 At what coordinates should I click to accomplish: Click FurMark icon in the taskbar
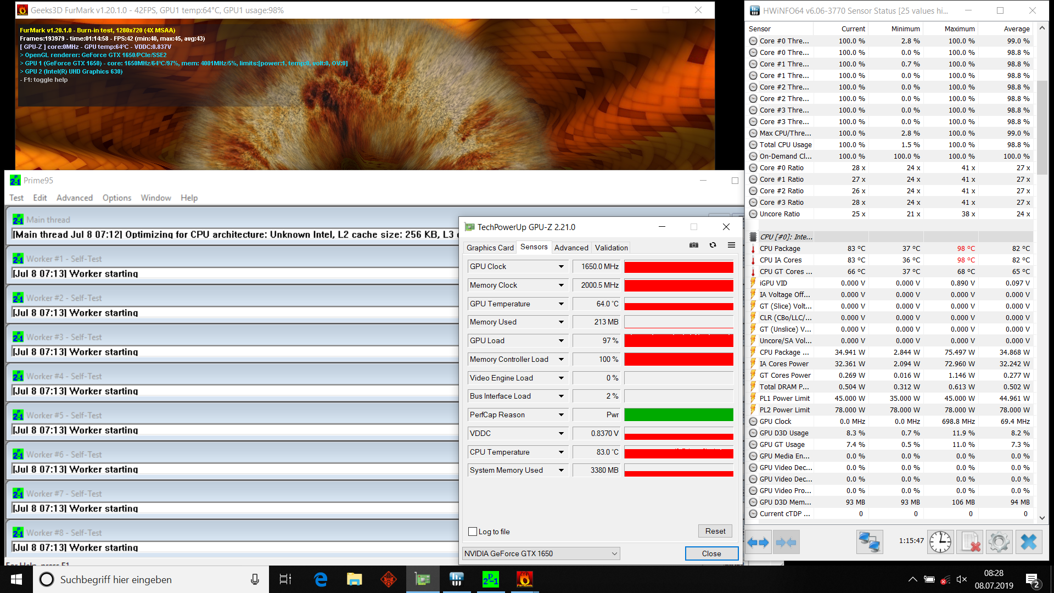tap(524, 579)
